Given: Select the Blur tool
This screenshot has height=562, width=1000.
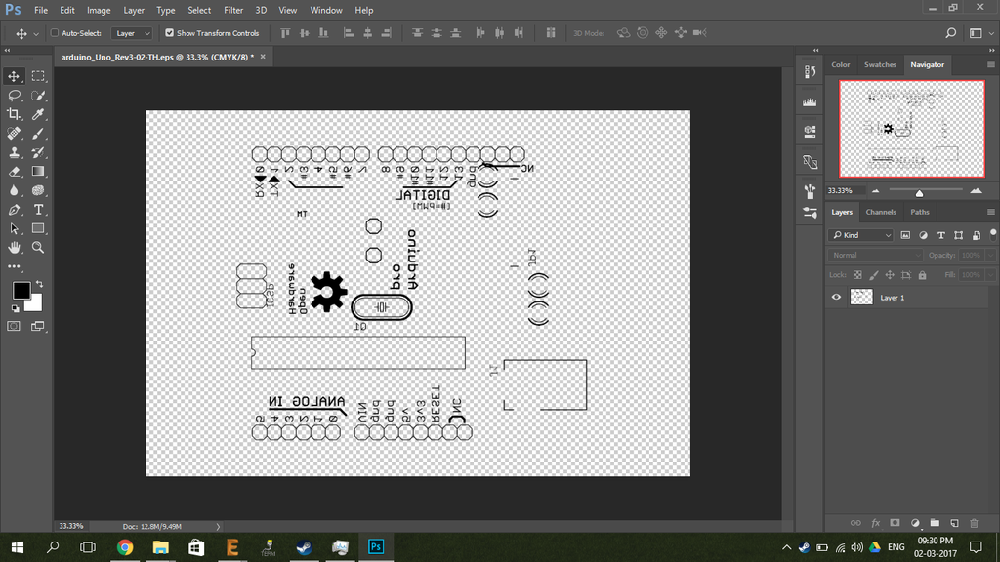Looking at the screenshot, I should pyautogui.click(x=14, y=190).
